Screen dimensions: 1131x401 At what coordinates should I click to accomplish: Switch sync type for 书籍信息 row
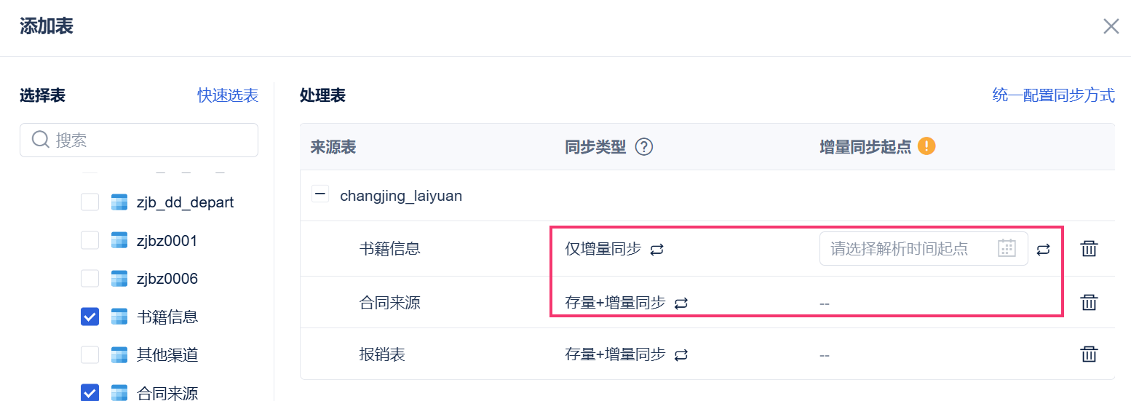point(656,250)
